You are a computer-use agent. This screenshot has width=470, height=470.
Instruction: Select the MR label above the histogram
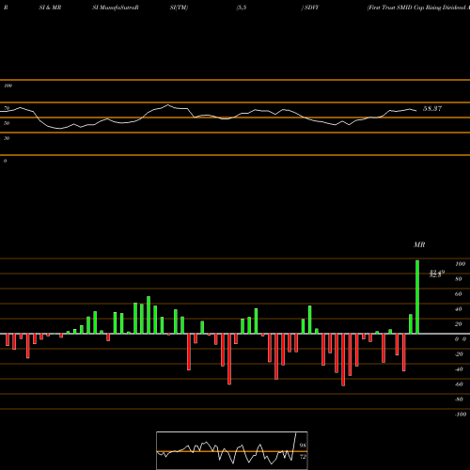click(419, 244)
